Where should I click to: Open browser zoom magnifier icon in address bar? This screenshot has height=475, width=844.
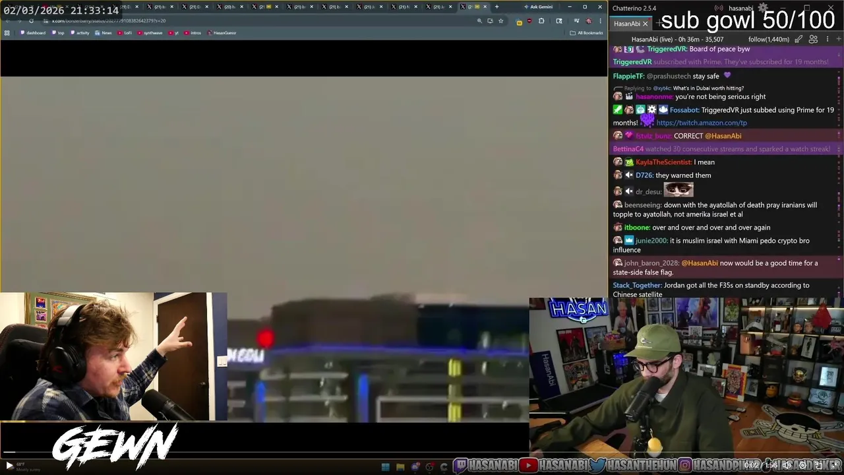click(479, 21)
